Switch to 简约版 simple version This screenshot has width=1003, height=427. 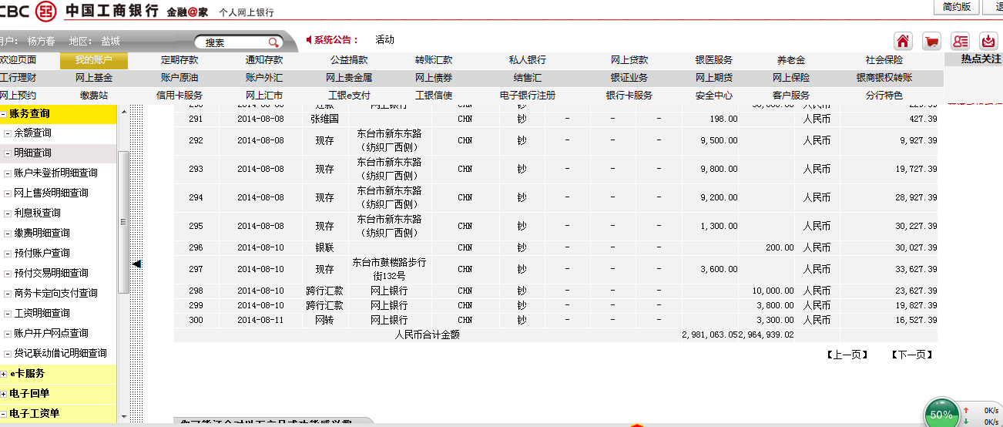pyautogui.click(x=957, y=7)
